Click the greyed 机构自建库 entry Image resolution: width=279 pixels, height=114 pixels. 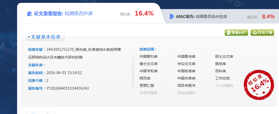point(186,93)
